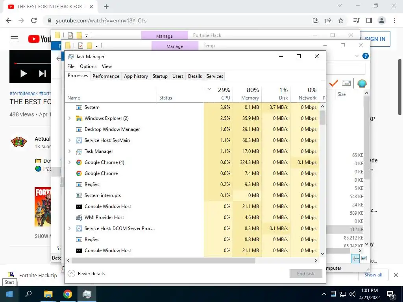403x302 pixels.
Task: Switch to the Startup tab
Action: (160, 76)
